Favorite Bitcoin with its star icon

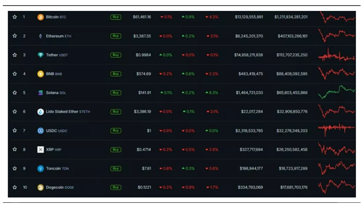click(15, 17)
